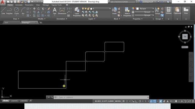Choose the Move tool in Modify
This screenshot has width=195, height=109.
[x=34, y=9]
